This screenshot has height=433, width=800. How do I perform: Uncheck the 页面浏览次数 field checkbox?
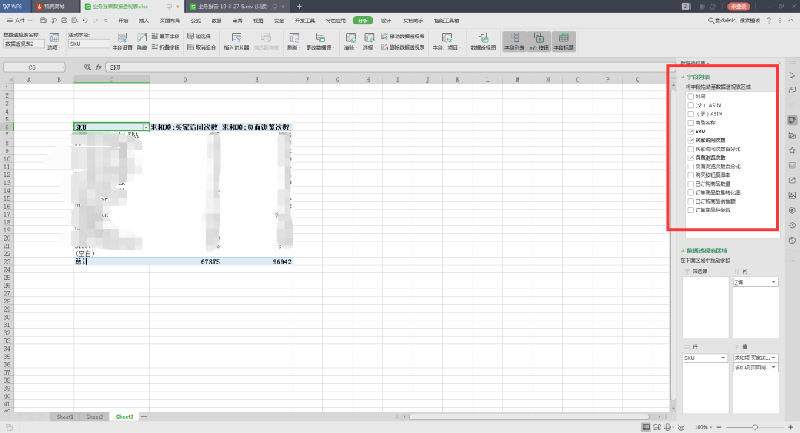click(691, 158)
